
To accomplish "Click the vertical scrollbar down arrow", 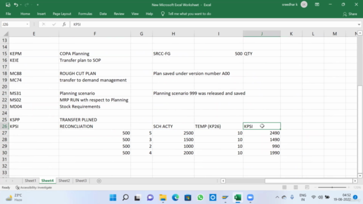I will [x=360, y=176].
